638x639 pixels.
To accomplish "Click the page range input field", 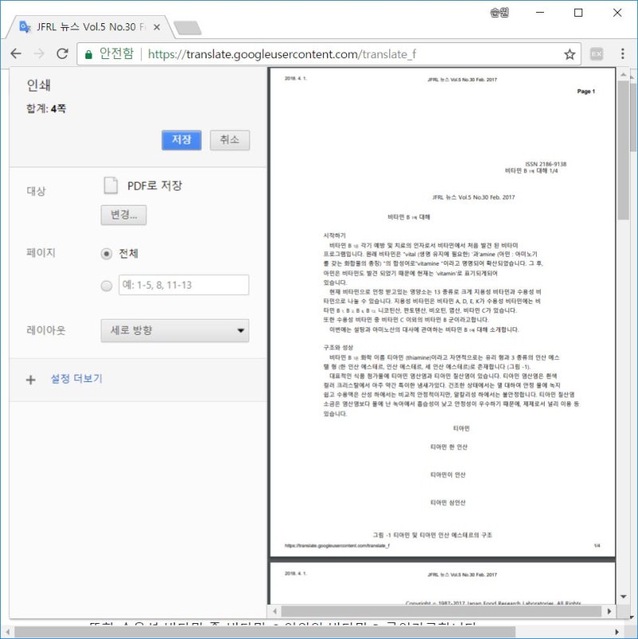I will click(x=183, y=285).
